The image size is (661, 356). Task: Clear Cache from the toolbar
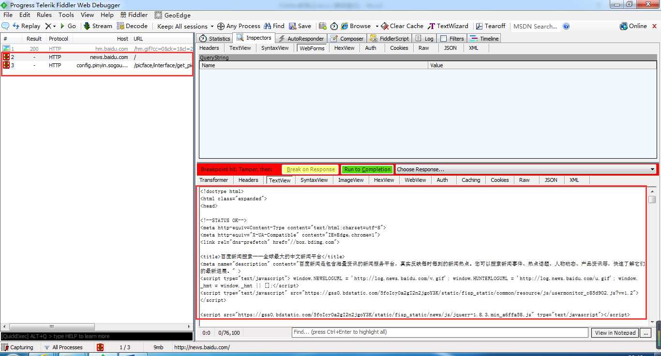pyautogui.click(x=402, y=26)
